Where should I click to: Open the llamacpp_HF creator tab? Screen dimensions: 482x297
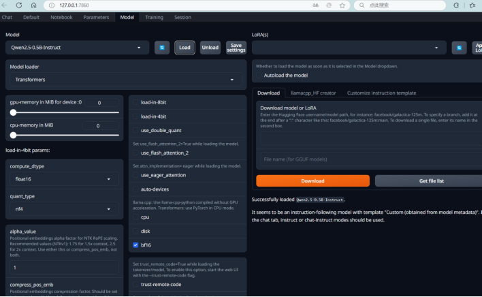coord(313,93)
